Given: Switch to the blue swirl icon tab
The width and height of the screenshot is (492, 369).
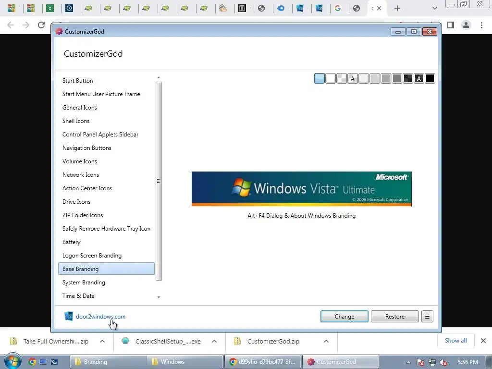Looking at the screenshot, I should [281, 8].
